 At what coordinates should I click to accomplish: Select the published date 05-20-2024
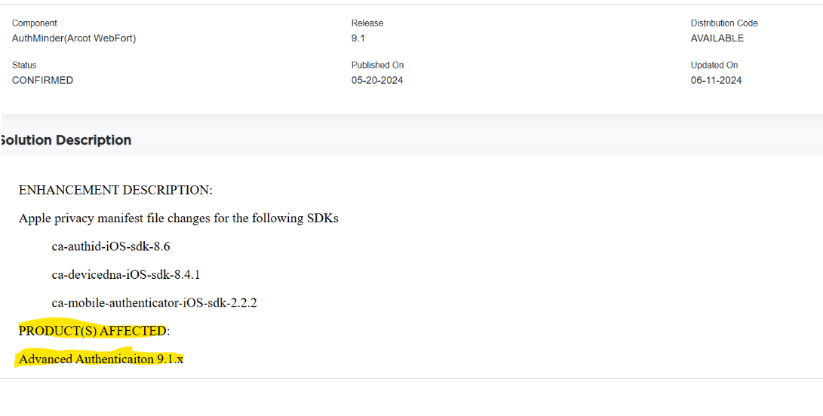point(377,81)
